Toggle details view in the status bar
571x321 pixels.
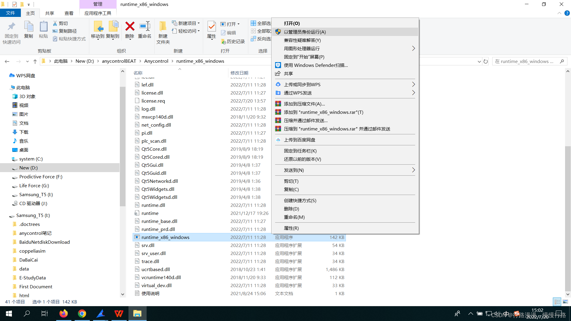tap(557, 302)
